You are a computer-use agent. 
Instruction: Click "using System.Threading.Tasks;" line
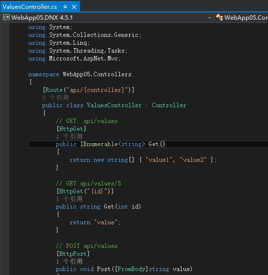(x=78, y=51)
